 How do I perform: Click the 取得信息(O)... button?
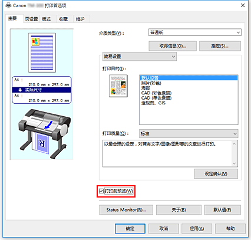coord(173,46)
